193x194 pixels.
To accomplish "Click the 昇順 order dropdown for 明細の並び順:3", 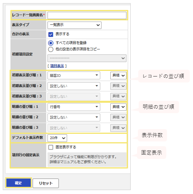I will (118, 128).
